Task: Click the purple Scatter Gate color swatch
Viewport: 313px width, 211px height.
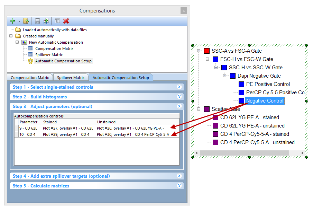Action: pos(207,109)
